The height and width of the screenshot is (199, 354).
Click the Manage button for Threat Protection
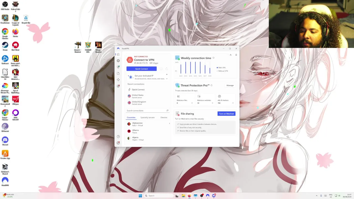point(230,85)
